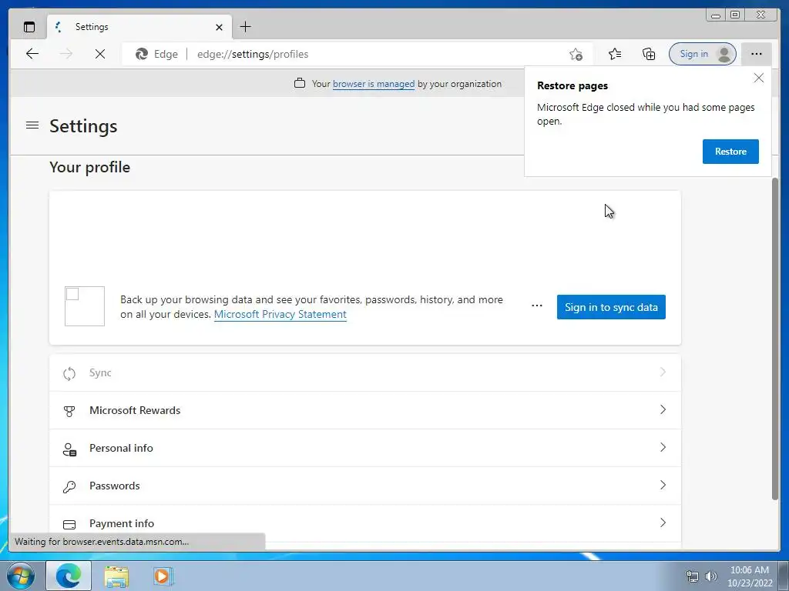Image resolution: width=789 pixels, height=591 pixels.
Task: Click the profile picture placeholder
Action: pos(85,306)
